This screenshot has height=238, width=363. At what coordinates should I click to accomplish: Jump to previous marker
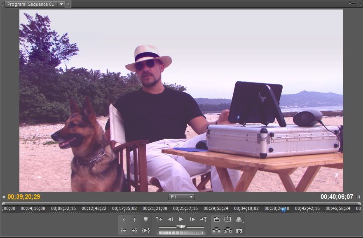(159, 219)
